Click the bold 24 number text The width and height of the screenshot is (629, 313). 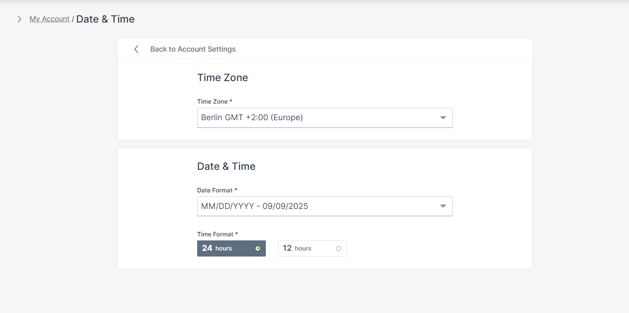tap(207, 248)
